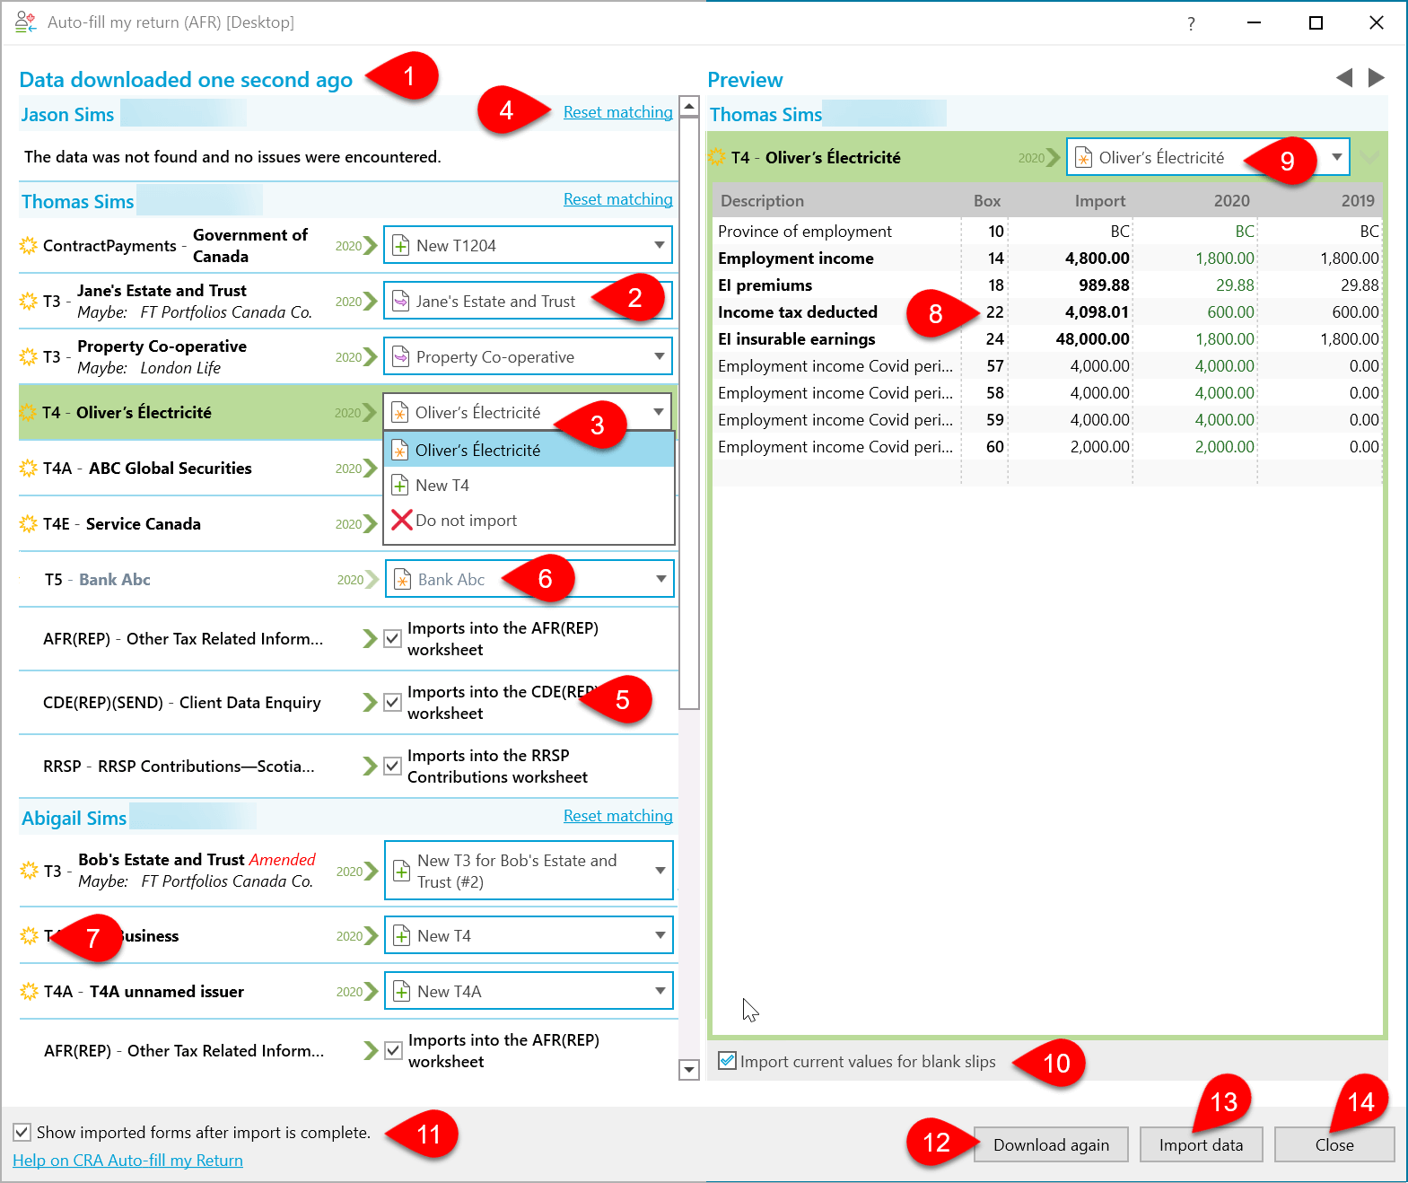Click the faded chevron in preview header
1408x1183 pixels.
coord(1370,158)
